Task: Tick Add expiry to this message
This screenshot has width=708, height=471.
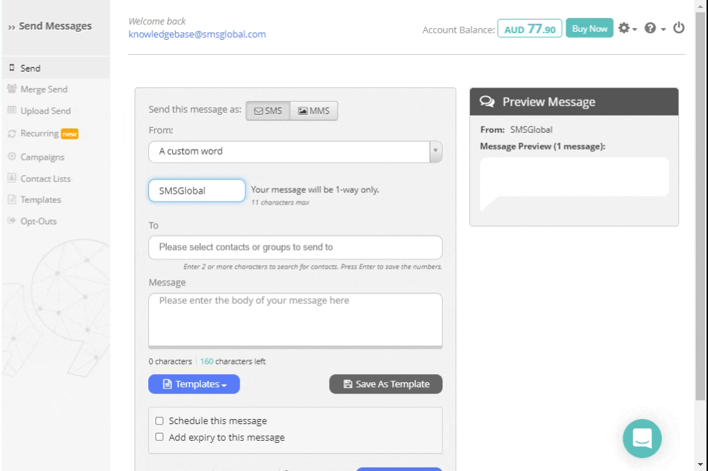Action: 160,437
